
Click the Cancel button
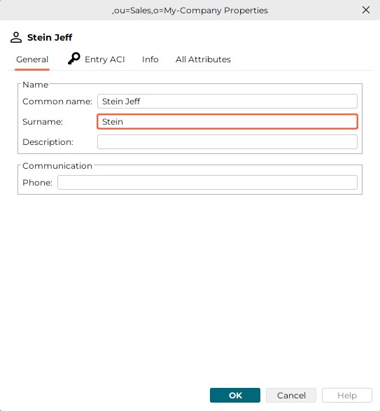[x=291, y=396]
